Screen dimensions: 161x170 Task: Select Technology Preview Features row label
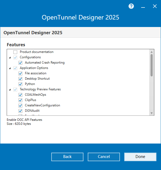[x=40, y=89]
